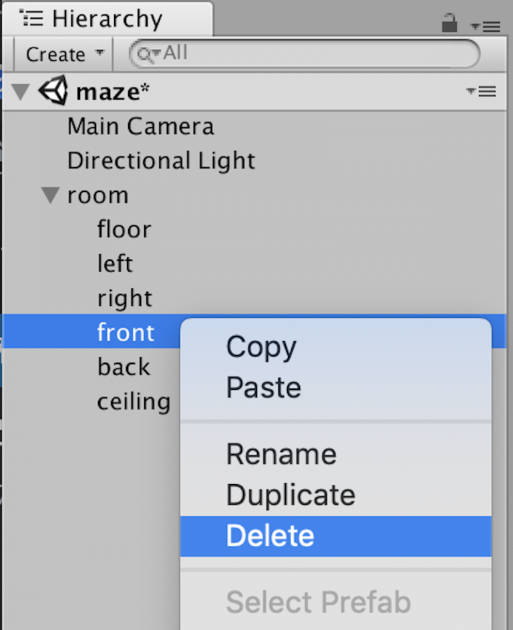Collapse the room object children
Viewport: 513px width, 630px height.
49,195
